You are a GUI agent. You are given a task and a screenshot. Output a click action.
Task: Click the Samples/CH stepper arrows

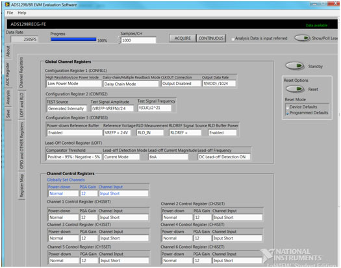click(119, 40)
